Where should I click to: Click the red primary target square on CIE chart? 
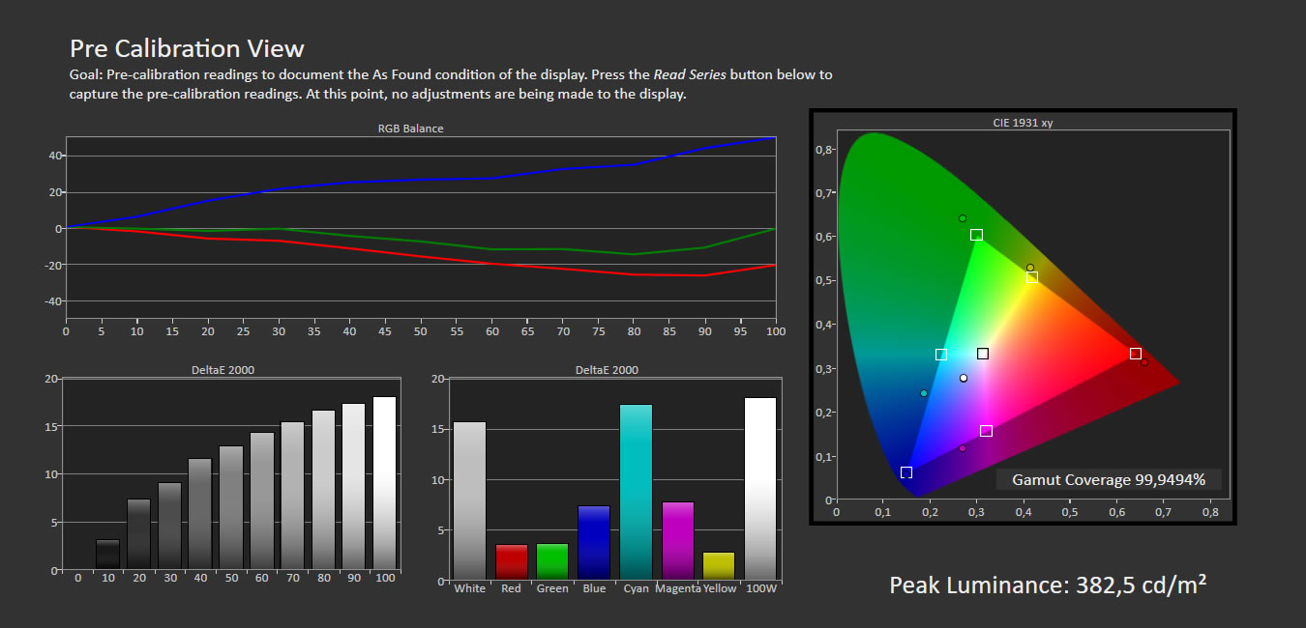1136,354
